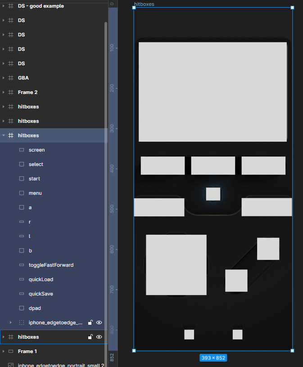Click the rectangle icon of layer l
Viewport: 303px width, 367px height.
22,236
